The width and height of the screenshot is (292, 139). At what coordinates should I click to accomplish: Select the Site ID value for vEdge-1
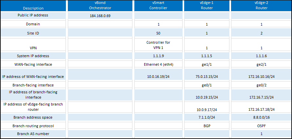tap(207, 33)
